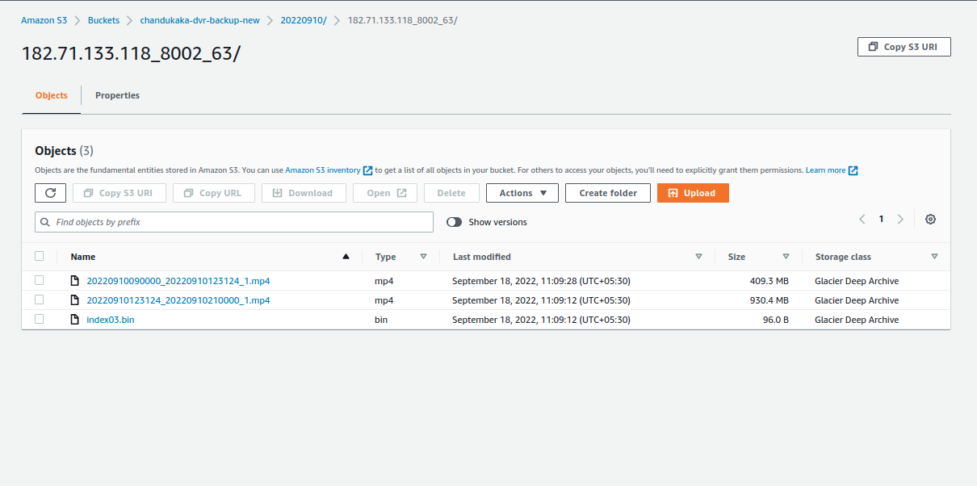Click file icon of 20220910090000_20220910123124_1.mp4
The width and height of the screenshot is (977, 486).
pyautogui.click(x=75, y=281)
